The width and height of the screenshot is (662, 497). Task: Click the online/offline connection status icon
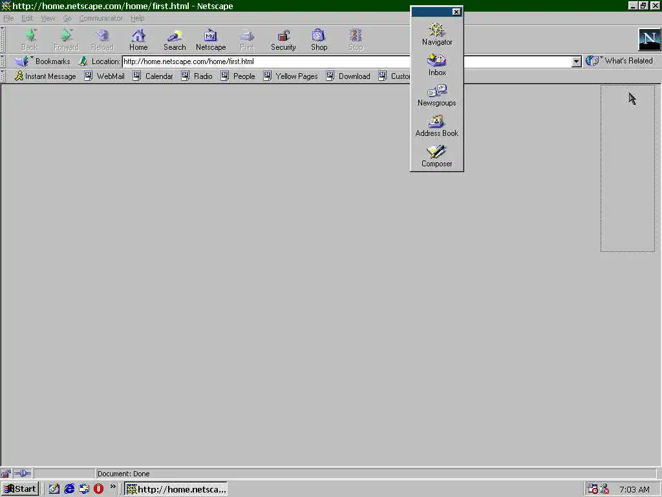pos(23,473)
